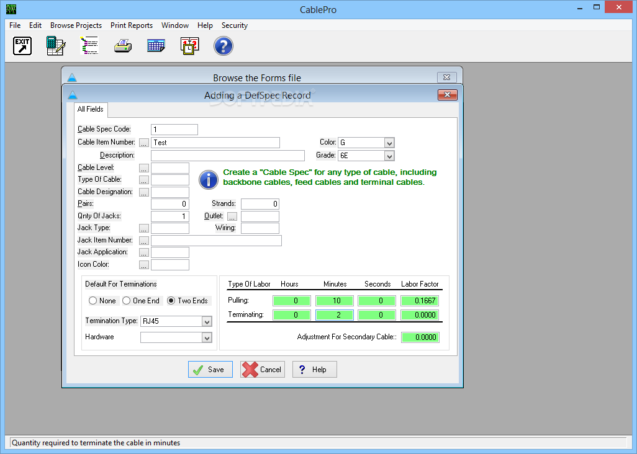The image size is (637, 454).
Task: Select the Two Ends terminations option
Action: [171, 301]
